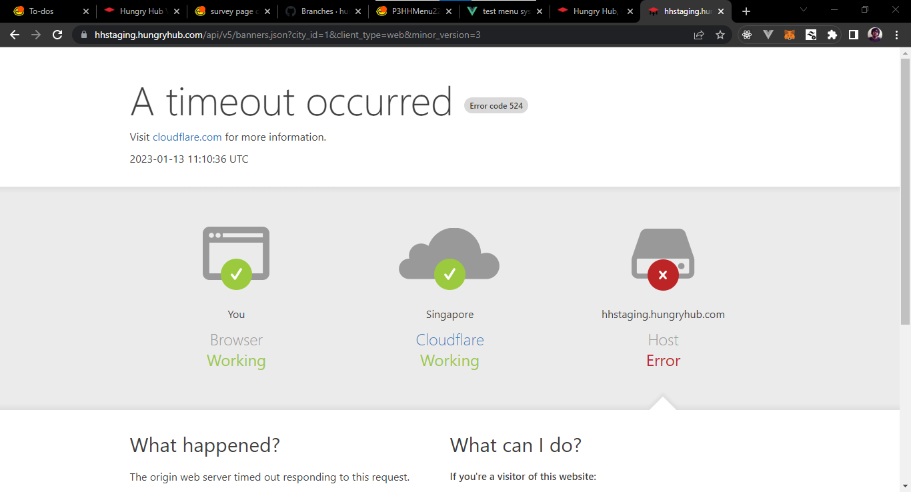Click the share page icon in address bar
This screenshot has height=492, width=911.
click(699, 35)
